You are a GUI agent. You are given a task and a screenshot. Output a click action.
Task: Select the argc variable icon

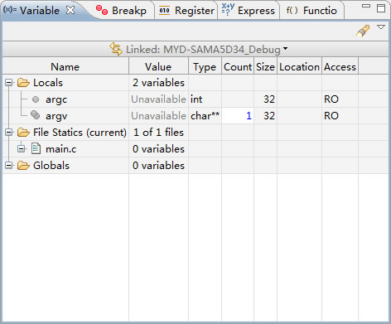tap(36, 99)
